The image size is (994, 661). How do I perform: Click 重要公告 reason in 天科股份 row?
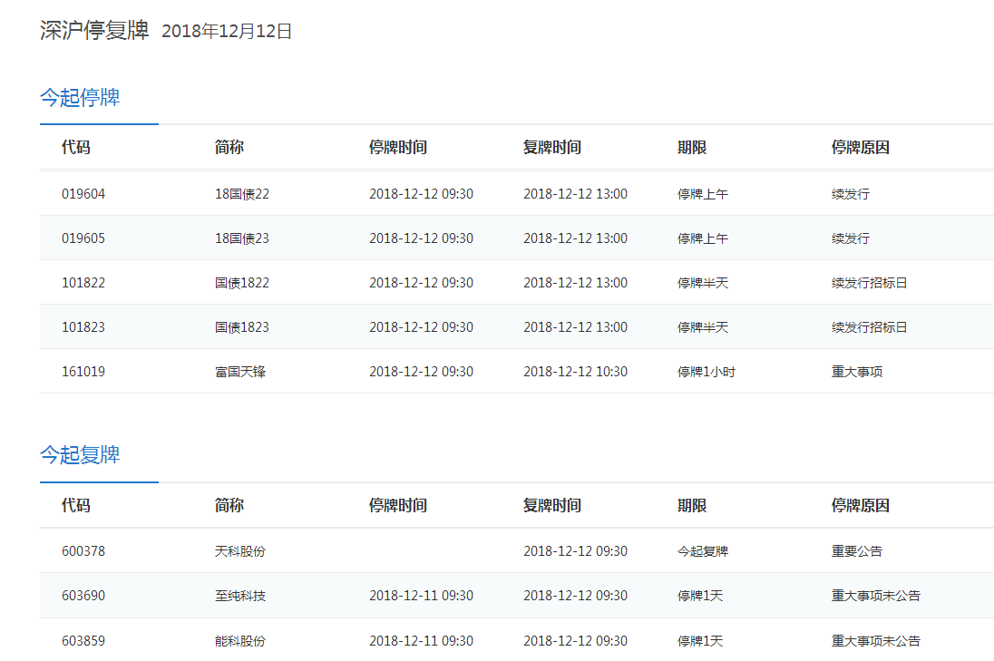click(856, 551)
